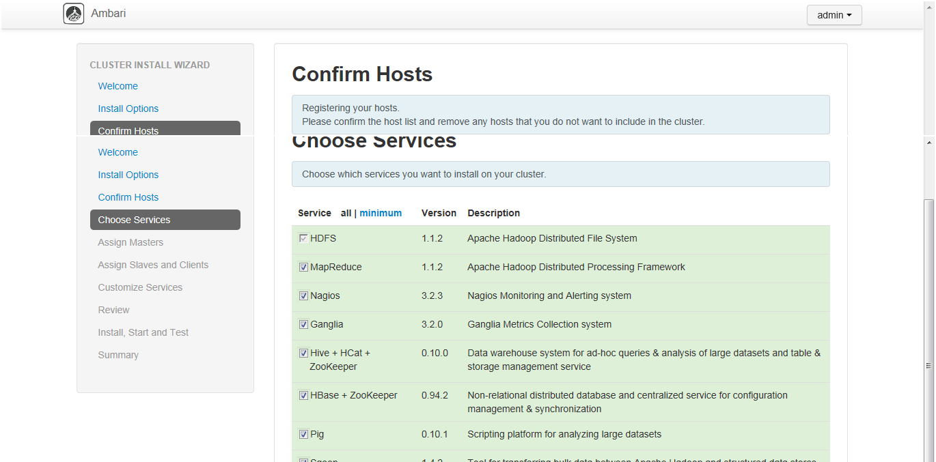
Task: Jump to the Customize Services step
Action: pos(140,287)
